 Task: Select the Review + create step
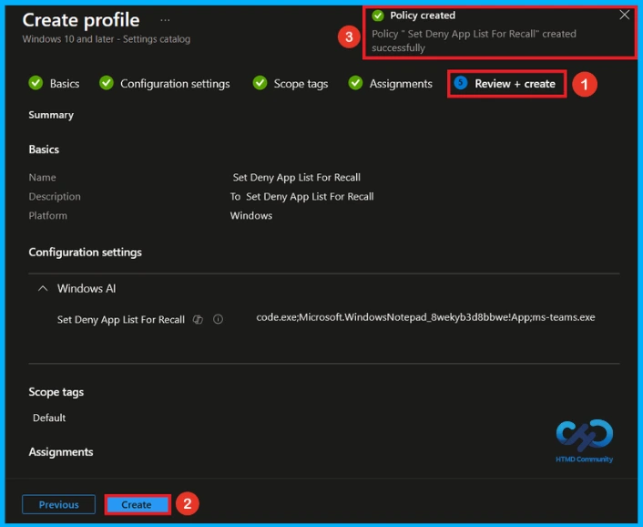click(x=515, y=84)
